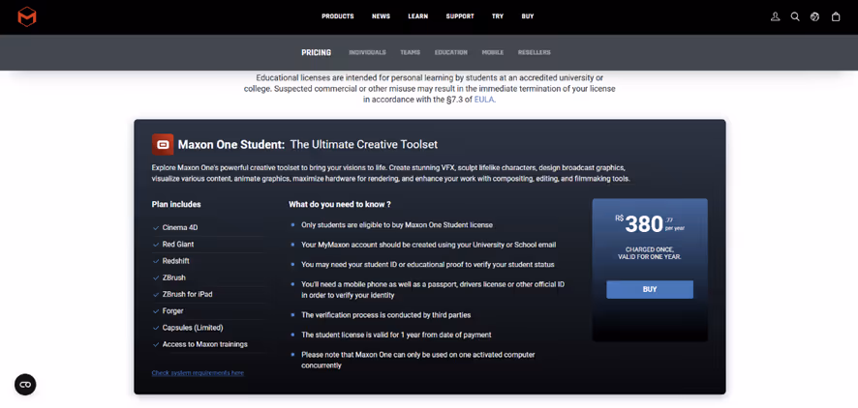The width and height of the screenshot is (858, 408).
Task: Switch to the EDUCATION pricing tab
Action: tap(451, 52)
